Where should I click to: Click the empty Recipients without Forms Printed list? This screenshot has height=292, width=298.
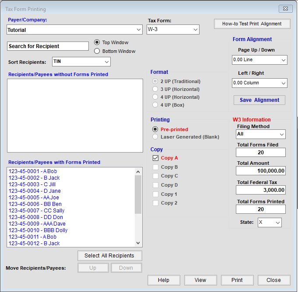[x=75, y=116]
